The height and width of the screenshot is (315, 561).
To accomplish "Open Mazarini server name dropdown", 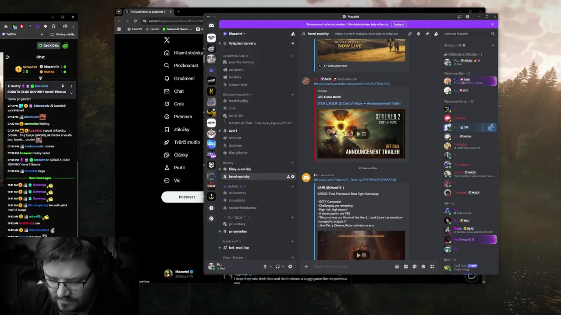I will (x=237, y=34).
